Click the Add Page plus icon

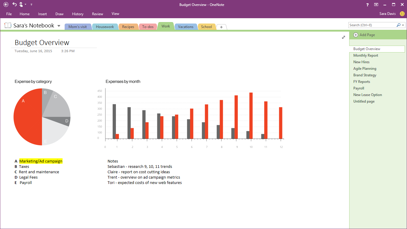356,35
